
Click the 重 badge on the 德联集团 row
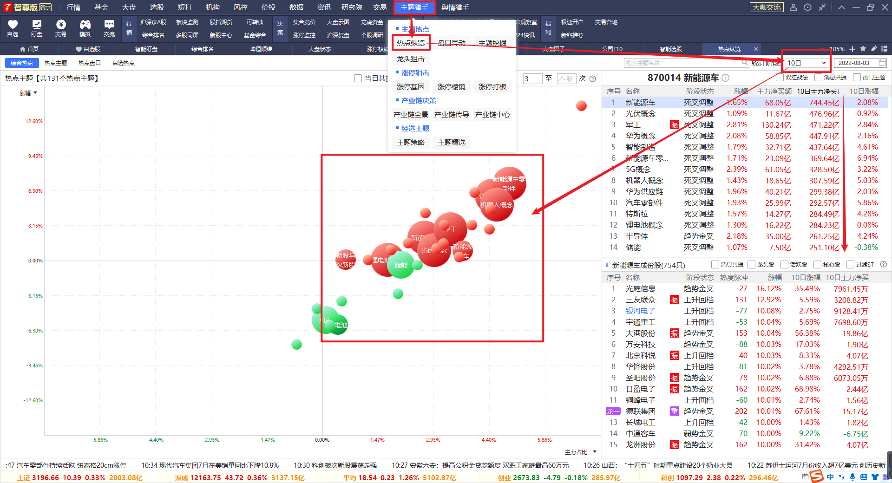pyautogui.click(x=674, y=411)
